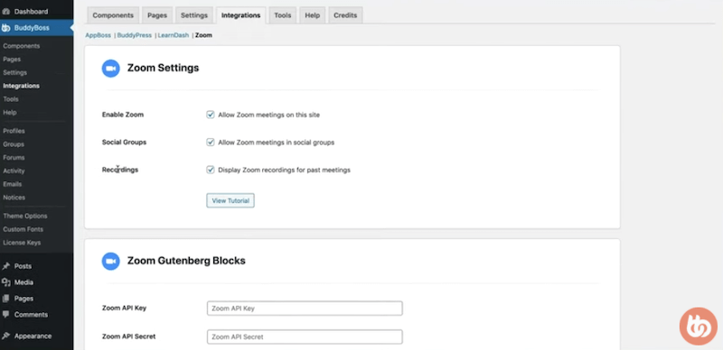
Task: Click the BuddyBoss logo icon in sidebar
Action: point(6,28)
